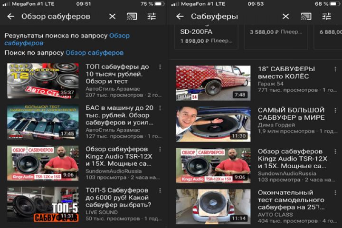This screenshot has width=342, height=228.
Task: Open title '18" САБВУФЕРЫ вместо КОЛЁС'
Action: point(286,73)
